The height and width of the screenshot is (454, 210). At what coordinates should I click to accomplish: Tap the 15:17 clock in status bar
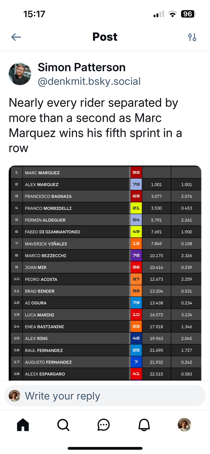coord(34,14)
